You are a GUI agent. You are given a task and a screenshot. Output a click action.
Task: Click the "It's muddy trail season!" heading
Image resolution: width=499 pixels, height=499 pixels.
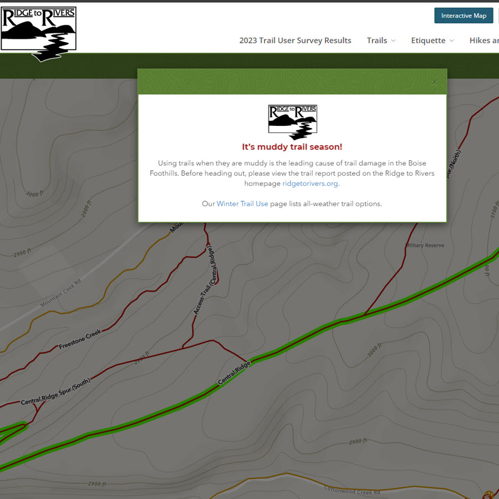pos(292,147)
